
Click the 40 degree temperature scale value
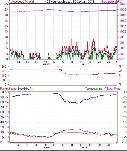(125, 92)
